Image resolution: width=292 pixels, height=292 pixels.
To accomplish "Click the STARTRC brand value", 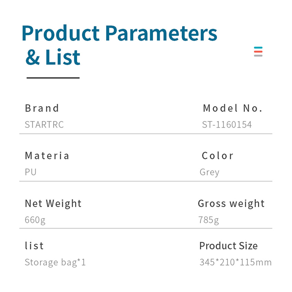I will tap(44, 124).
